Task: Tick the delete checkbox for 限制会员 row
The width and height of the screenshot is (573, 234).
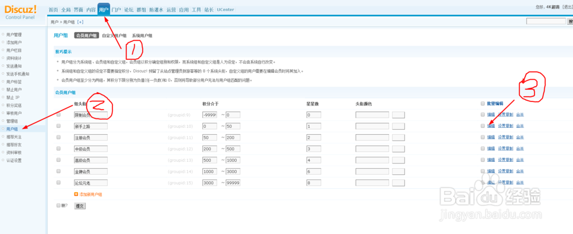Action: pyautogui.click(x=59, y=115)
